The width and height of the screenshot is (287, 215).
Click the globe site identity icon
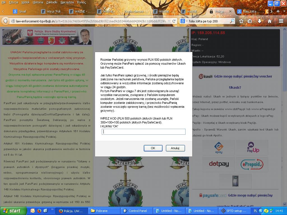13,21
